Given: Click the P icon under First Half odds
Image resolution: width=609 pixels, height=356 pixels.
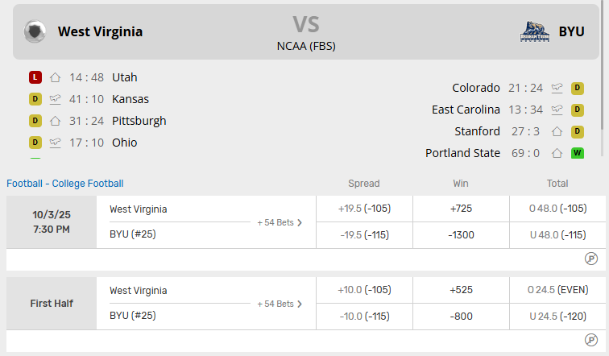Looking at the screenshot, I should click(x=590, y=341).
